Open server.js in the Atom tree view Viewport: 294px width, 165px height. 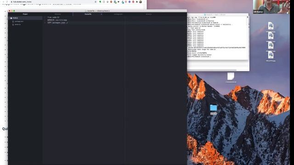pyautogui.click(x=17, y=24)
